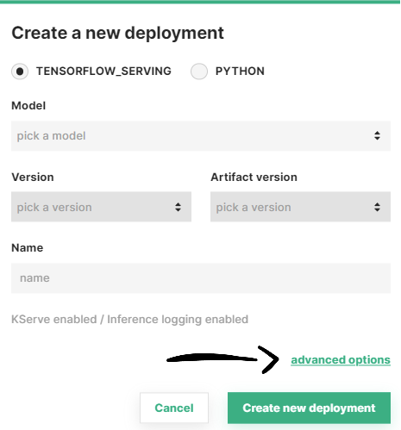Click the Artifact version field label

click(254, 178)
